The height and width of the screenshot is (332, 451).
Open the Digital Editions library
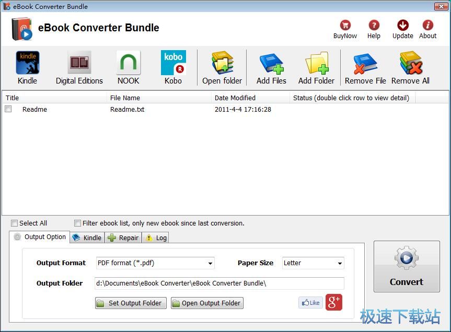coord(79,62)
